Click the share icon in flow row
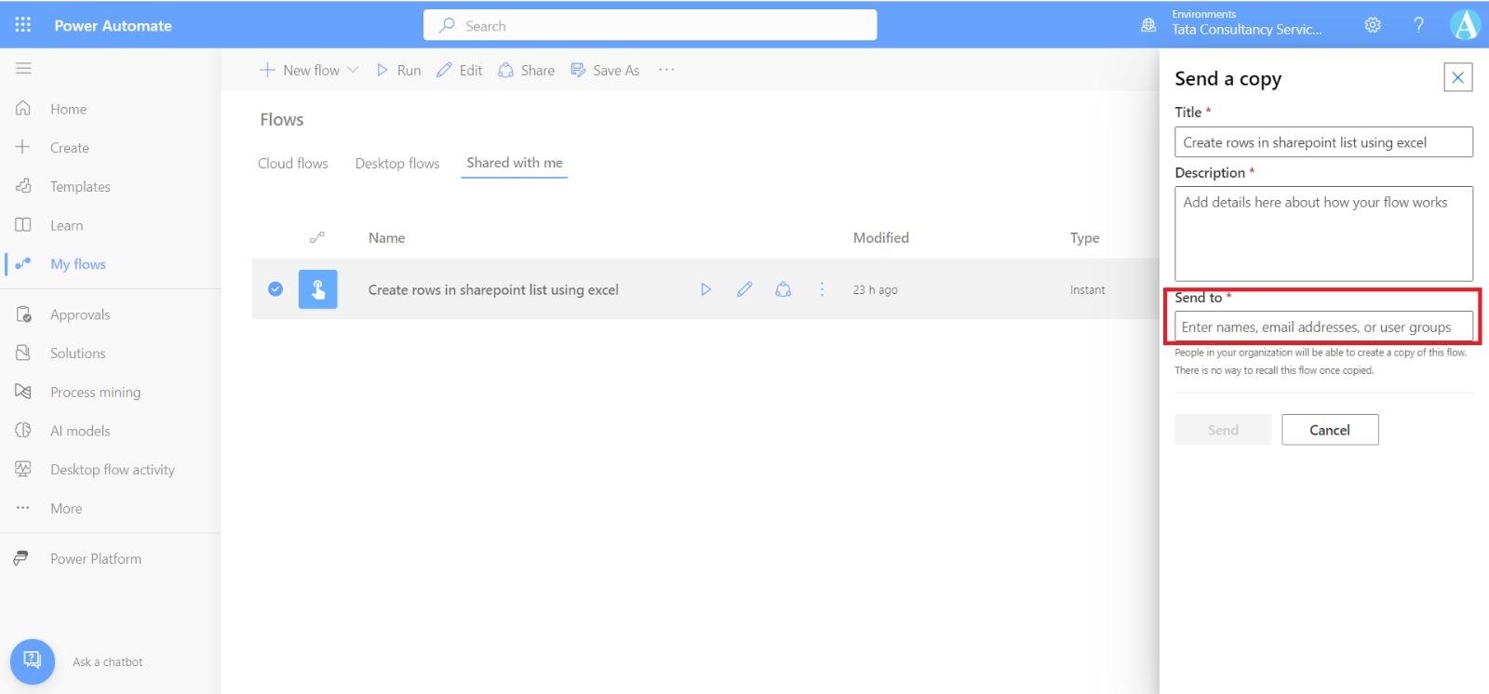 pyautogui.click(x=784, y=289)
